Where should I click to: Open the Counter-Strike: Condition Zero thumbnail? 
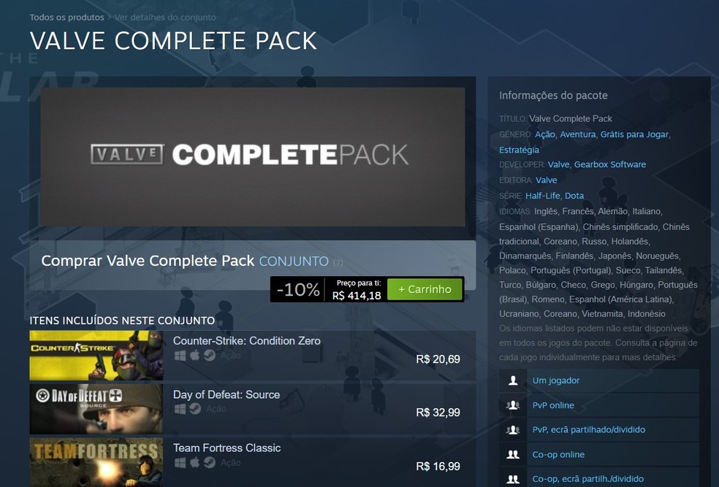(96, 356)
